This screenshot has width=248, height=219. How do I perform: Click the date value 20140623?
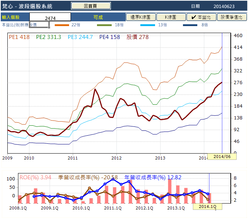pyautogui.click(x=224, y=6)
